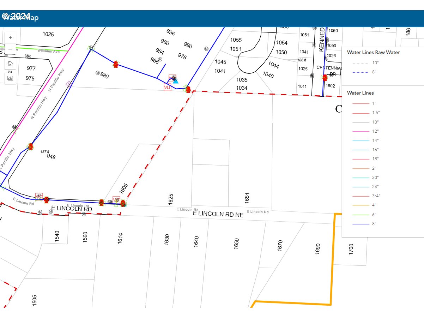The width and height of the screenshot is (424, 318).
Task: Click the red hydrant near parcel 980
Action: (116, 64)
